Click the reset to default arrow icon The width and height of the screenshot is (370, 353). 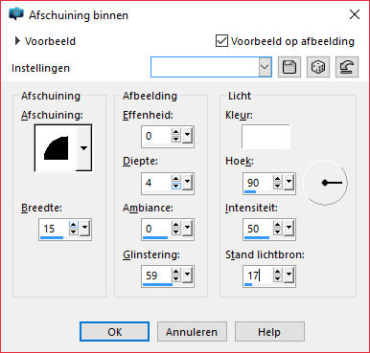(x=347, y=67)
